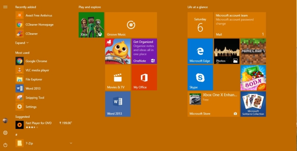Expand the 7-Zip folder chevron
The image size is (297, 151).
click(71, 143)
